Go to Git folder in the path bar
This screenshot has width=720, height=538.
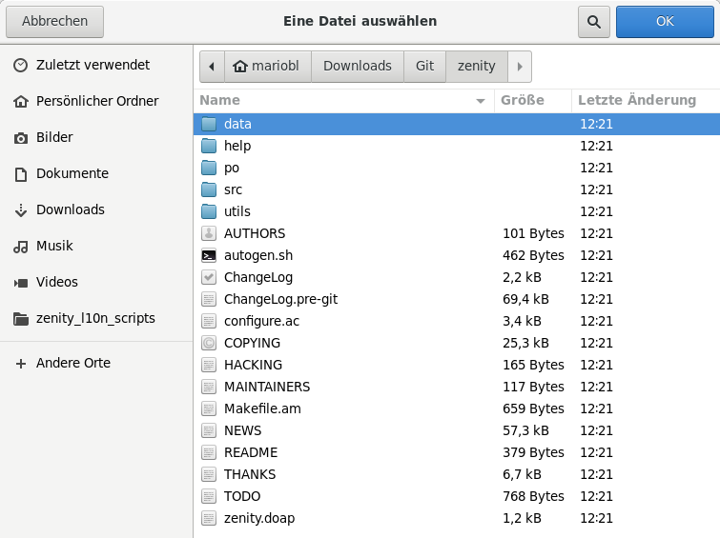pos(424,67)
